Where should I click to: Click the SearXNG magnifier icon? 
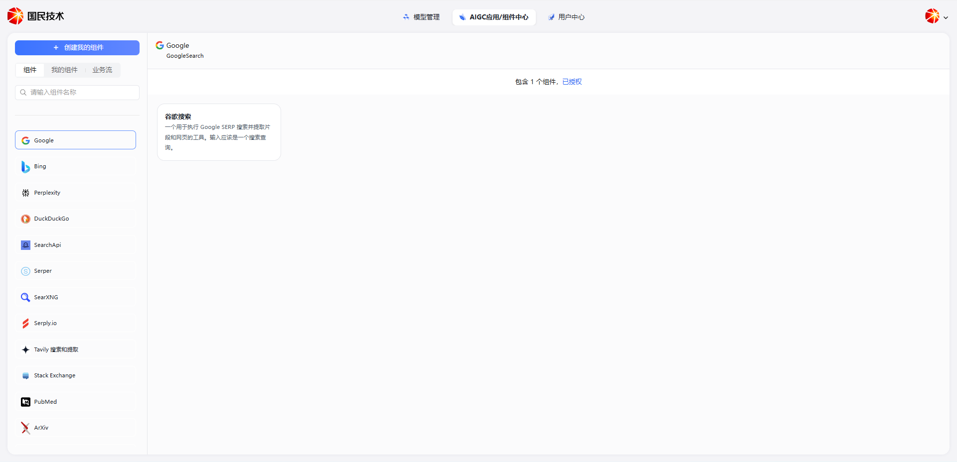(25, 297)
